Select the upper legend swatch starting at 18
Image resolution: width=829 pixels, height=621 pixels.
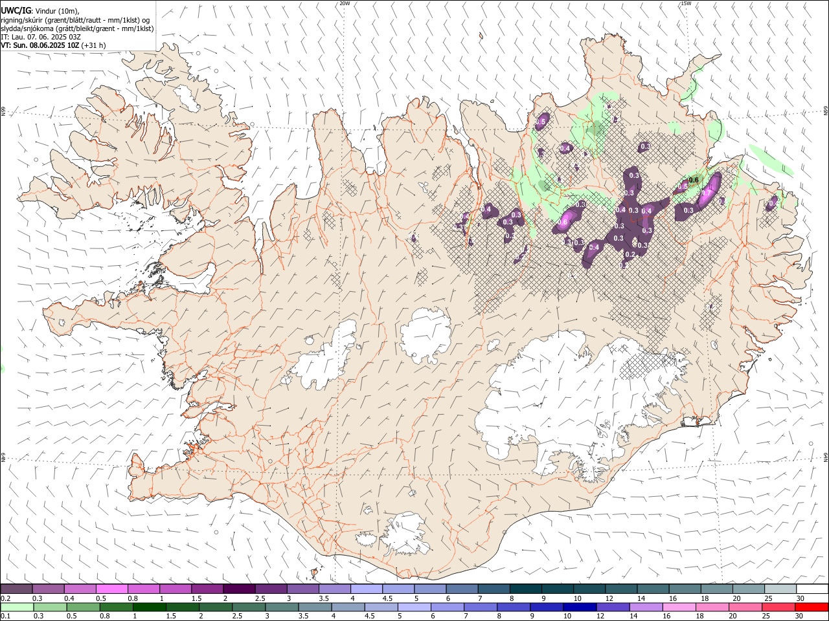(x=716, y=589)
